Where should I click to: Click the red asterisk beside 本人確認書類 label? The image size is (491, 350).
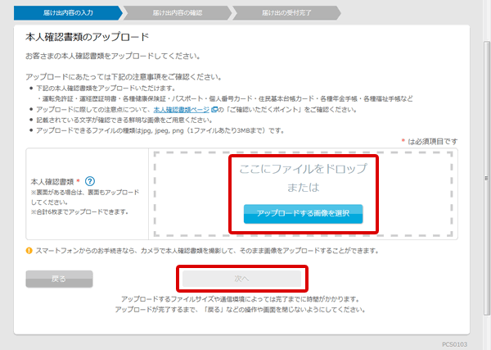78,182
